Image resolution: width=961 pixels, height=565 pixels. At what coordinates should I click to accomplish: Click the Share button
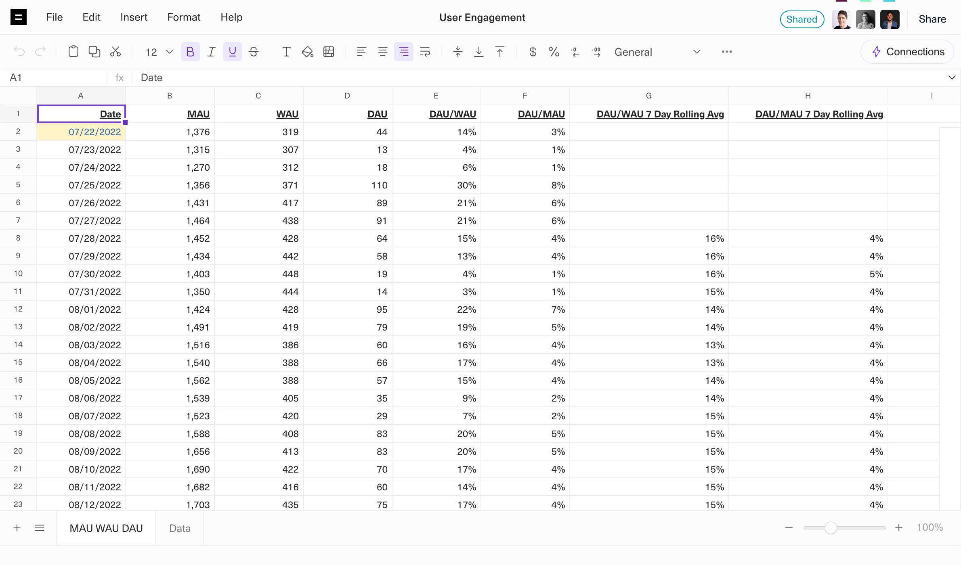(x=932, y=19)
